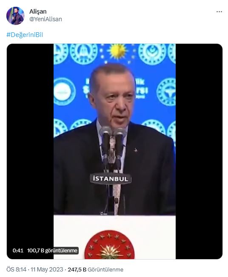This screenshot has width=228, height=277.
Task: Open the Alişan display name link
Action: 38,11
